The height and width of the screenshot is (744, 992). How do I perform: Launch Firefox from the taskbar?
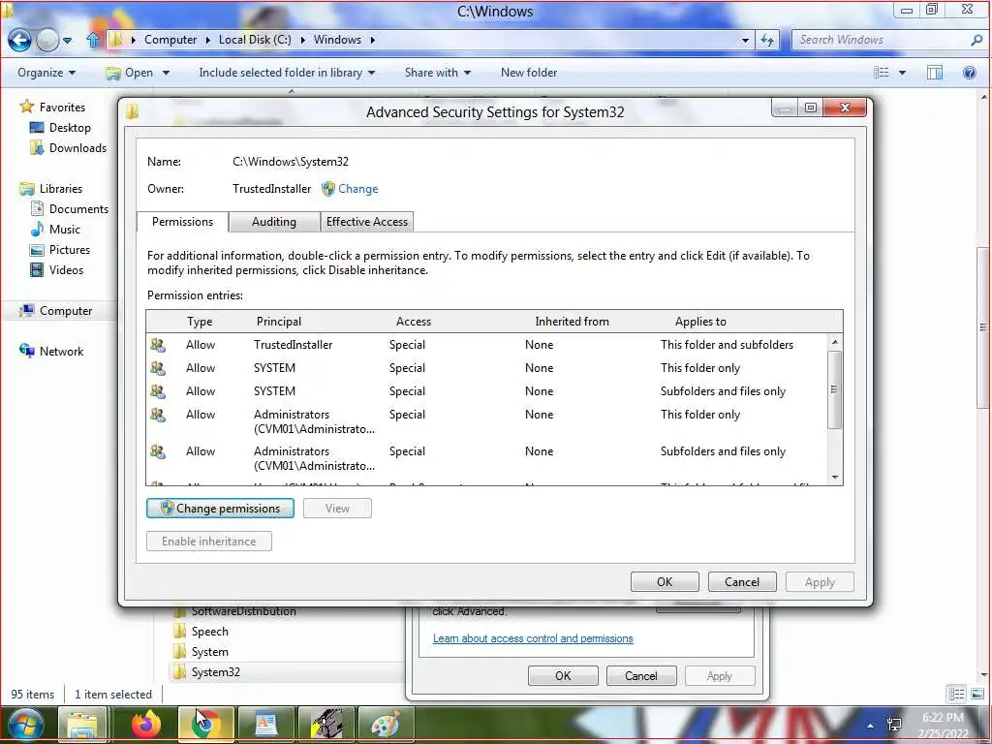pyautogui.click(x=145, y=725)
